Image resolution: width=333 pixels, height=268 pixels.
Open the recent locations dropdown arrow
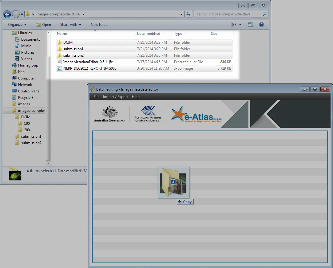[x=22, y=14]
